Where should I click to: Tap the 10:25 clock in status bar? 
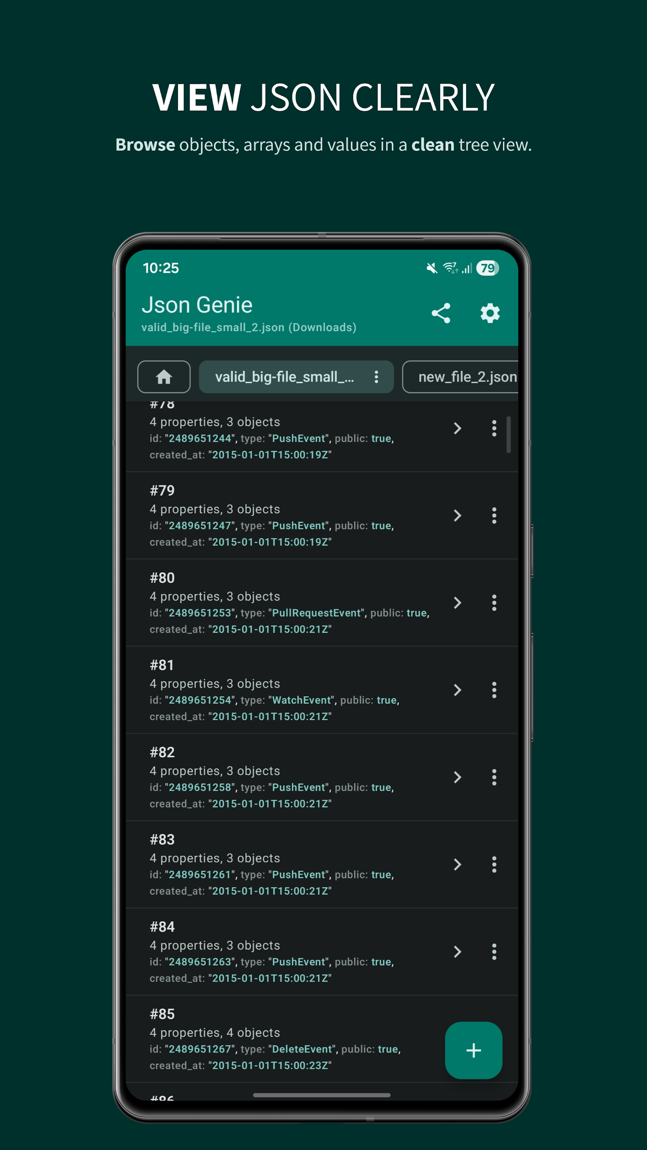coord(161,268)
